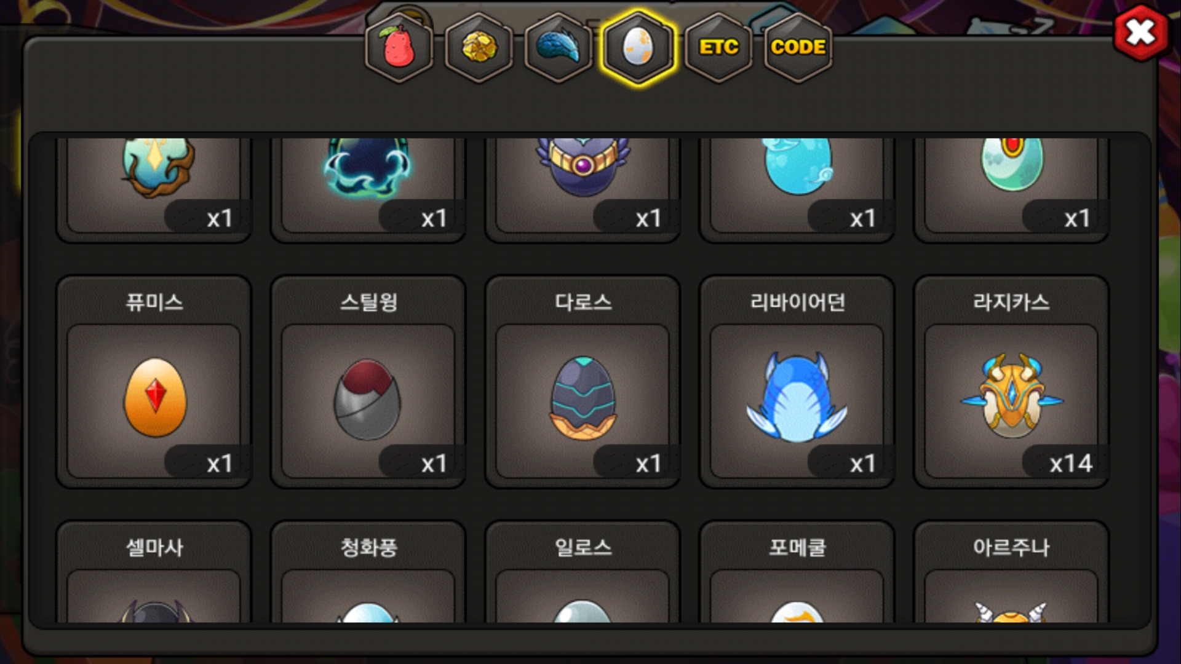The height and width of the screenshot is (664, 1181).
Task: Open the 포메쿨 egg slot
Action: [x=797, y=572]
